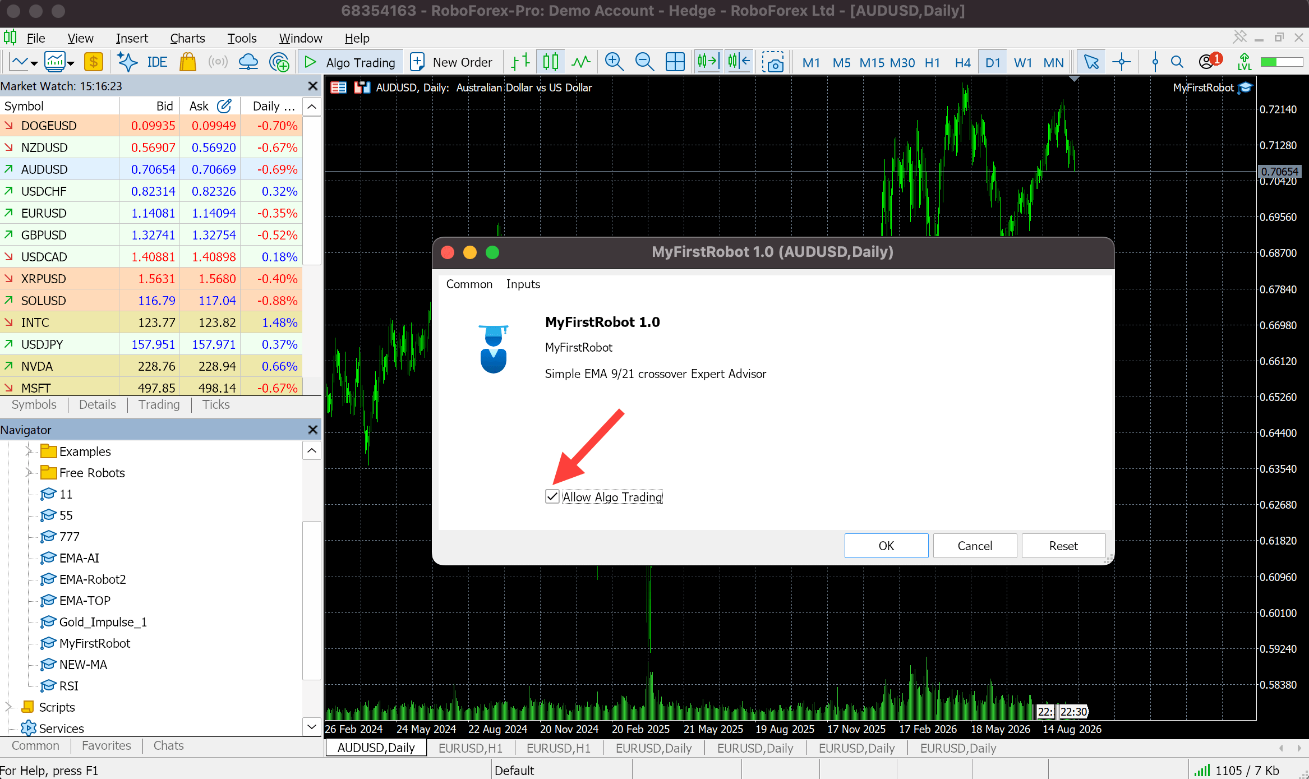Click Navigator scroll up arrow
This screenshot has width=1309, height=779.
coord(312,450)
